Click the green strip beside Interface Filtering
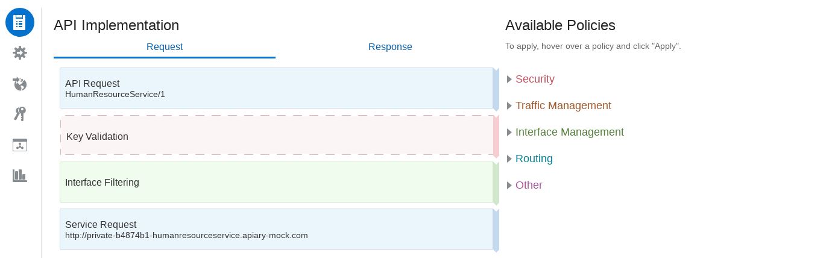Viewport: 829px width, 258px height. 496,182
